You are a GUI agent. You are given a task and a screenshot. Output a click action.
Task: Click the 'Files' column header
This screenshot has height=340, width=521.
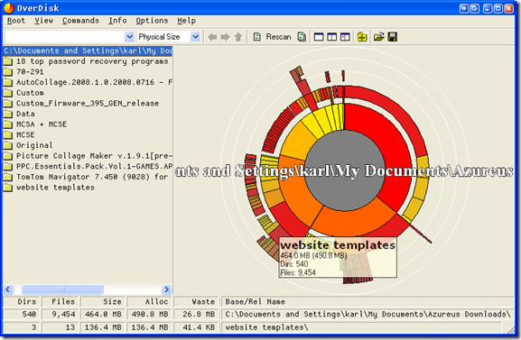click(60, 301)
